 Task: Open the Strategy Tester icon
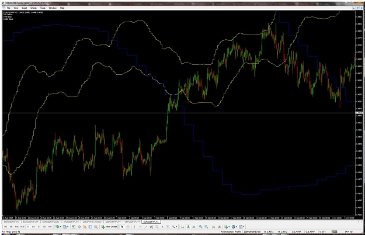[96, 227]
